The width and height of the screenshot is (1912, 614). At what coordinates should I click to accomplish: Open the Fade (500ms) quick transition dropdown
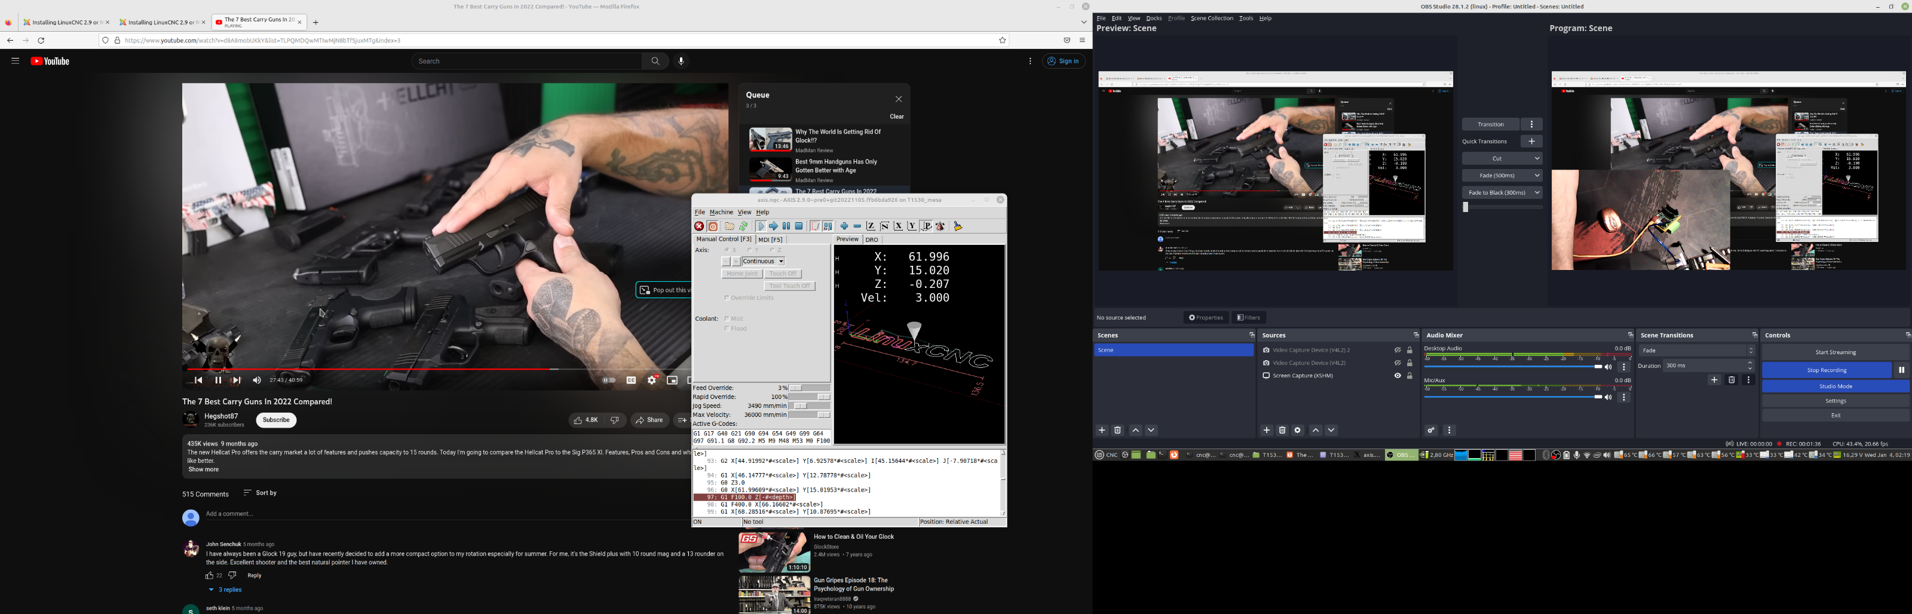pyautogui.click(x=1502, y=176)
